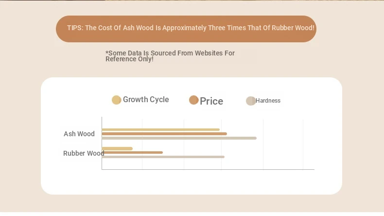Select the Hardness legend label
Viewport: 384px width, 216px height.
coord(268,101)
